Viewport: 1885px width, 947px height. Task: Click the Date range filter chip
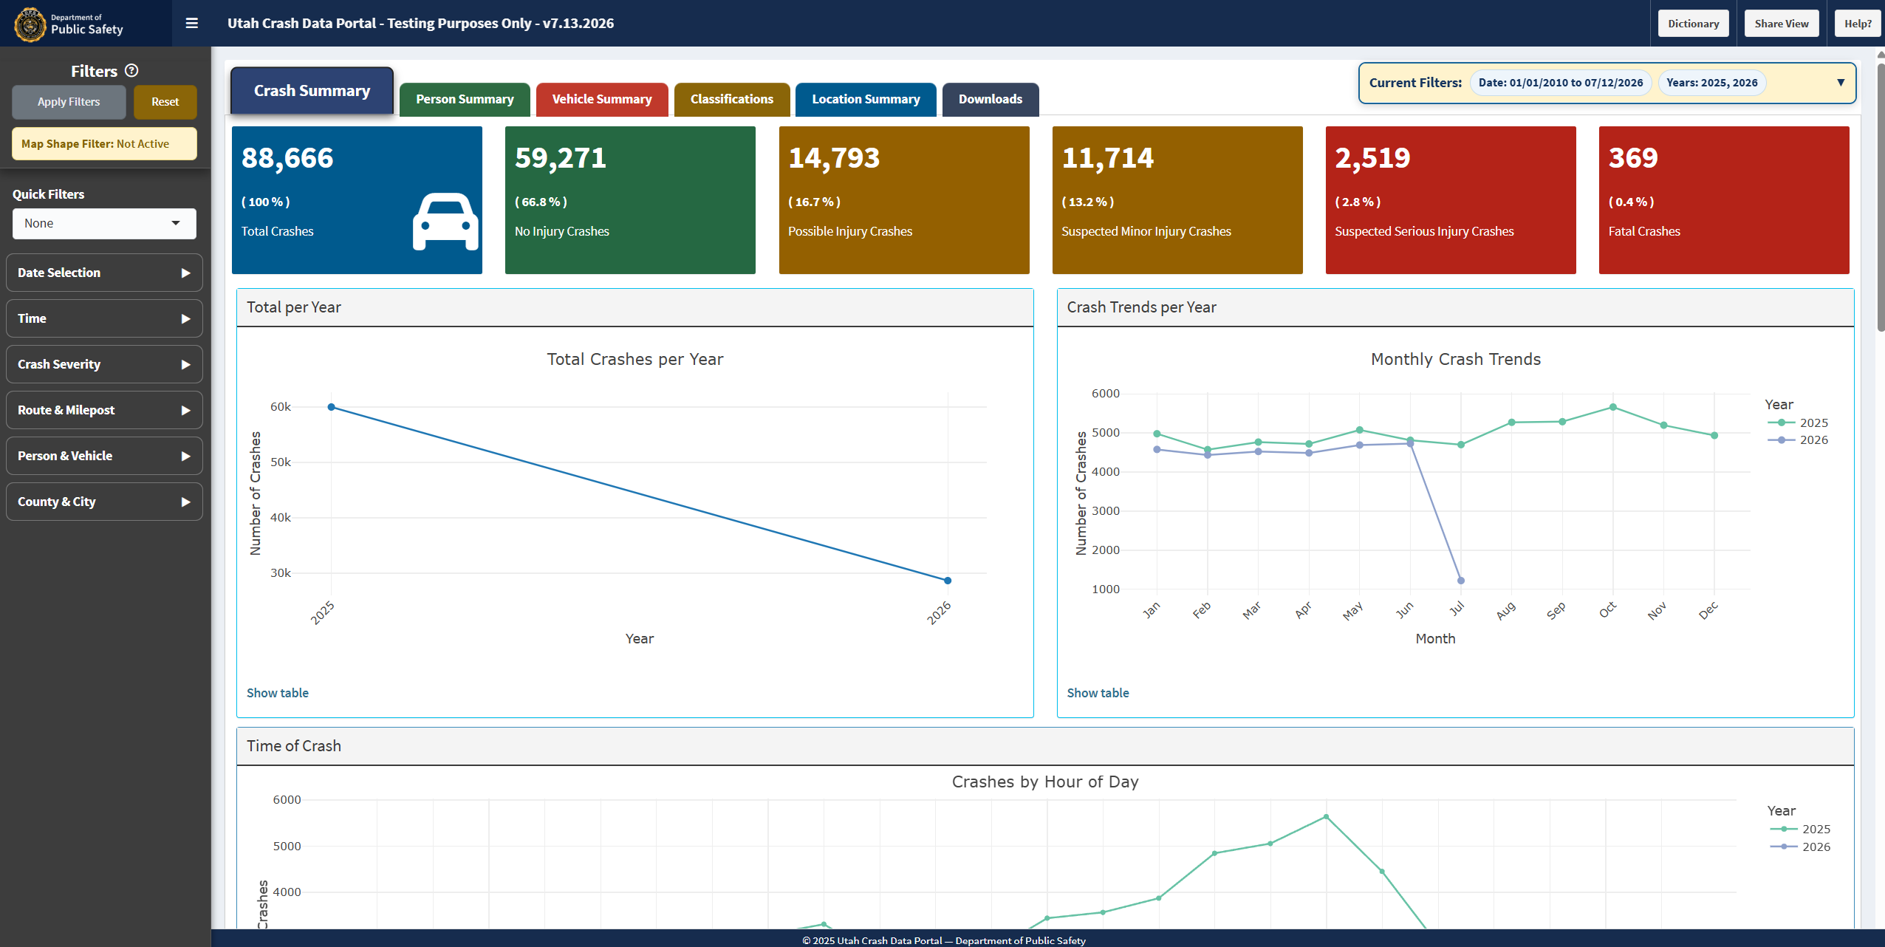(1560, 83)
